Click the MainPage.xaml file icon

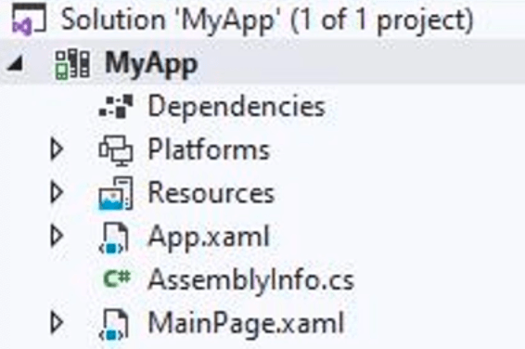tap(114, 324)
